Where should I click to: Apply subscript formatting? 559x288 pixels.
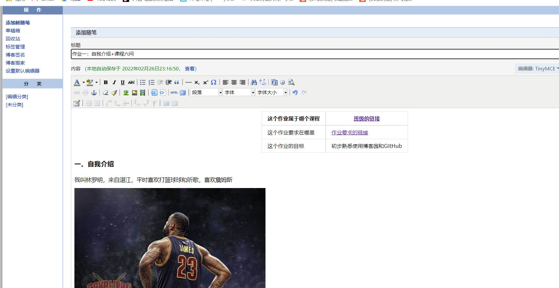[197, 82]
